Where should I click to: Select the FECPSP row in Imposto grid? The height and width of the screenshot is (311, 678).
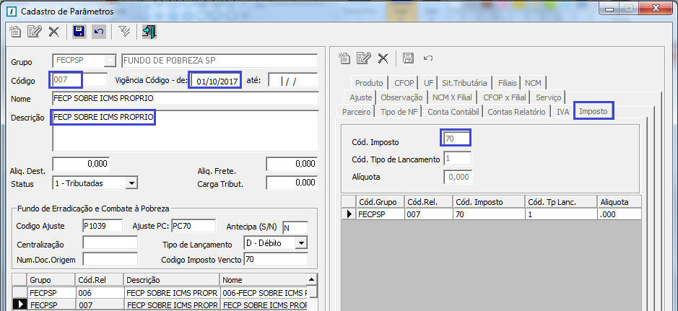(491, 214)
